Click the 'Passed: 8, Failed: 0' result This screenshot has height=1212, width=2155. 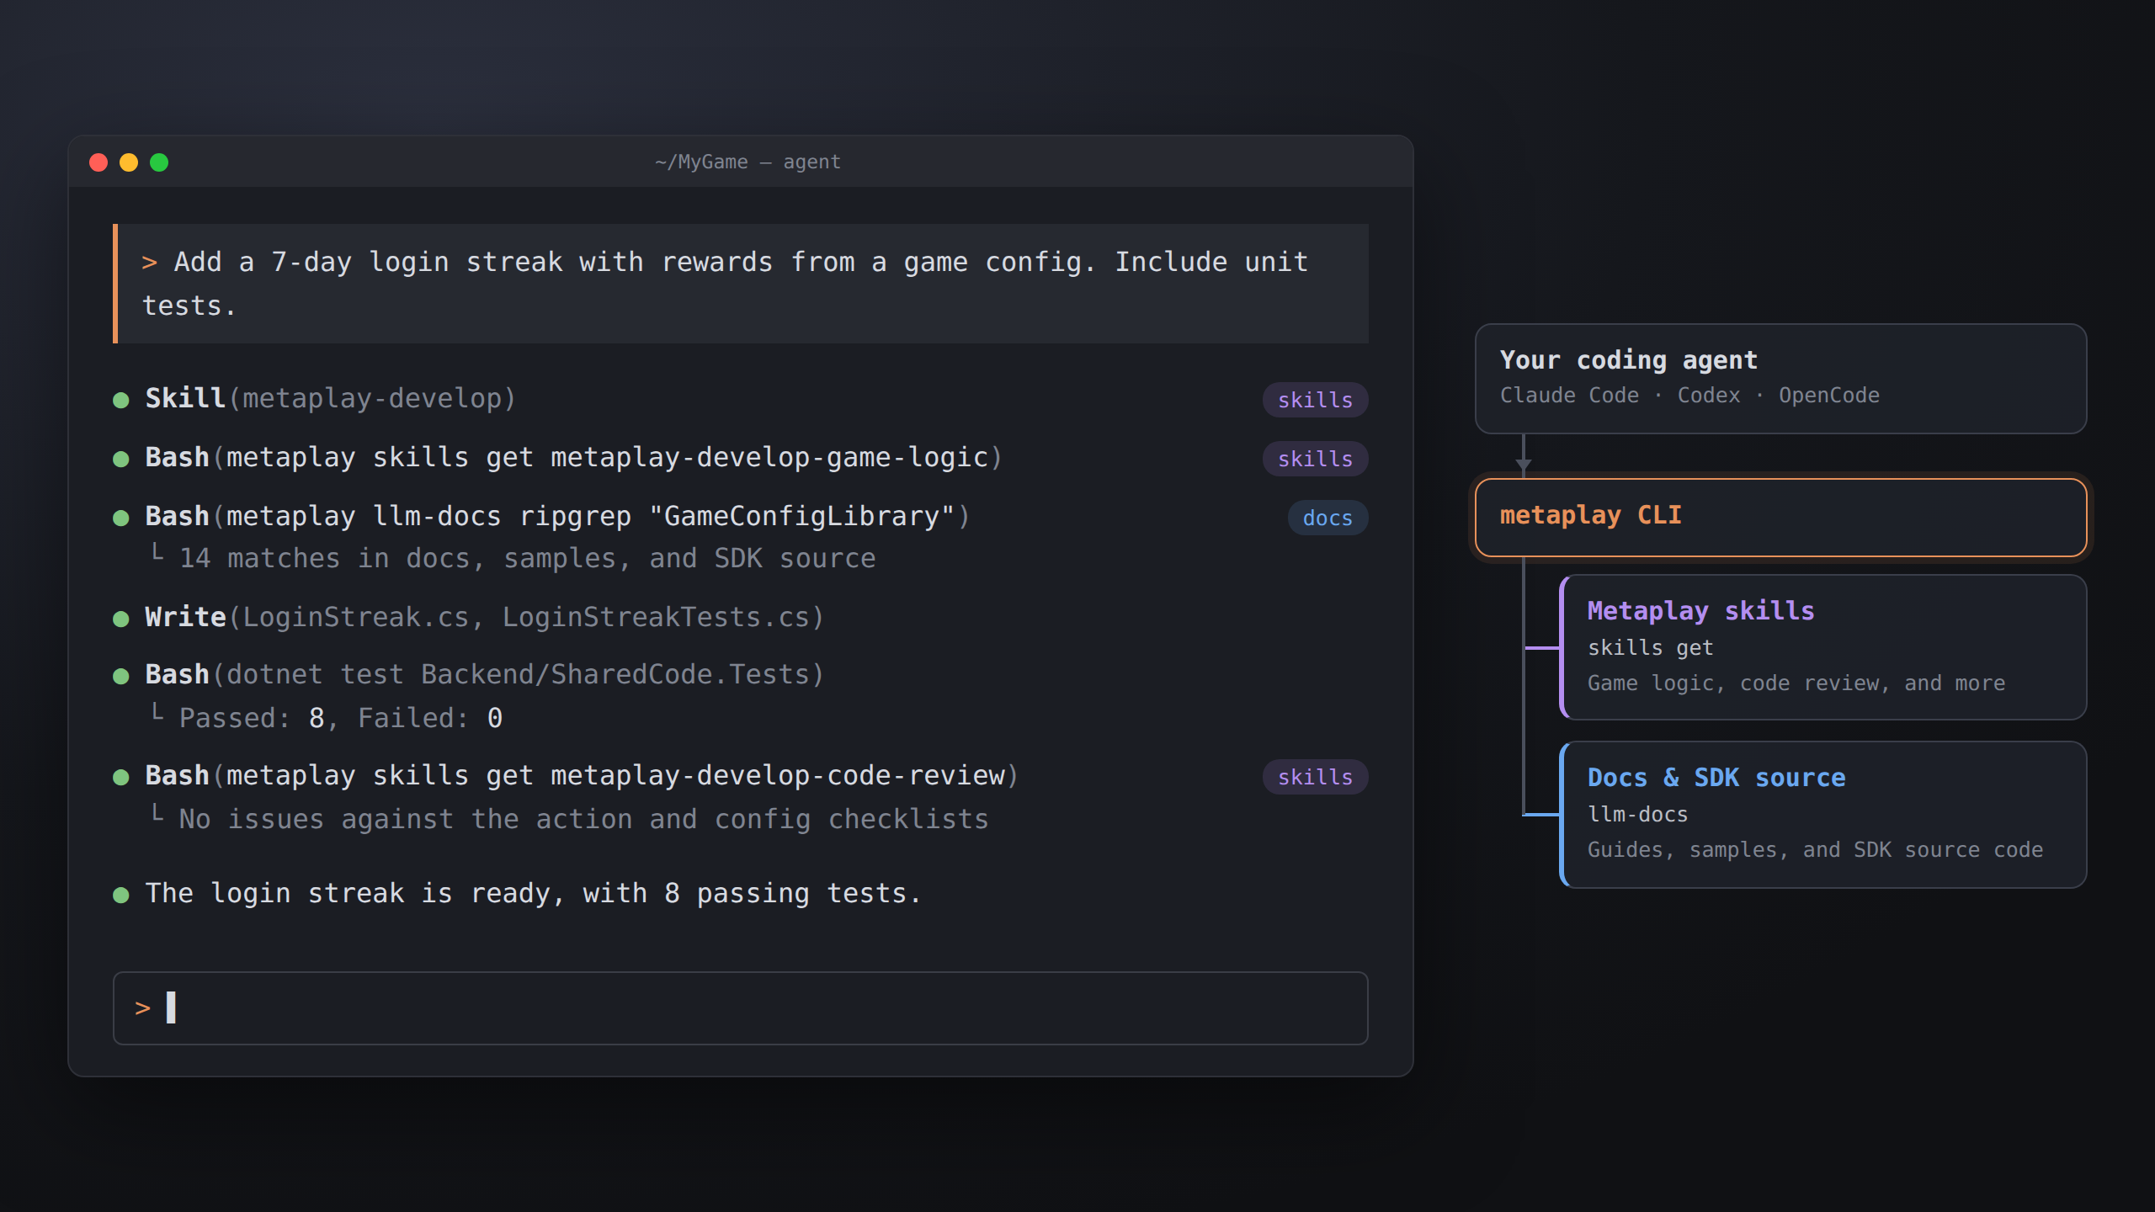point(341,718)
